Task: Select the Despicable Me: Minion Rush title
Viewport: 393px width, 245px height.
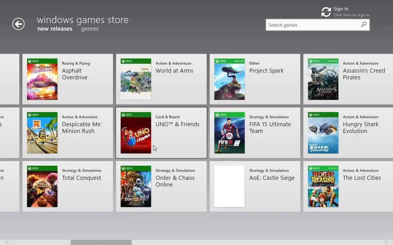Action: [x=82, y=127]
